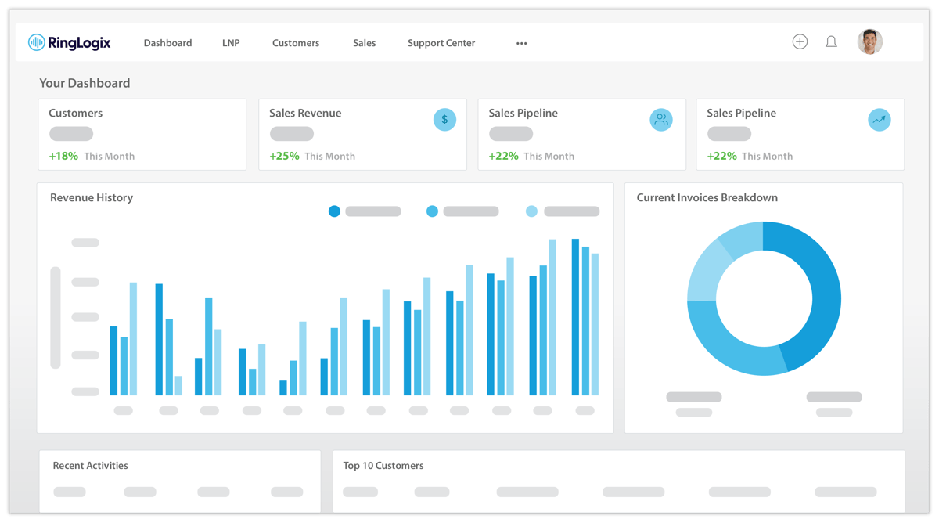Click the plus circle add icon

pyautogui.click(x=800, y=42)
